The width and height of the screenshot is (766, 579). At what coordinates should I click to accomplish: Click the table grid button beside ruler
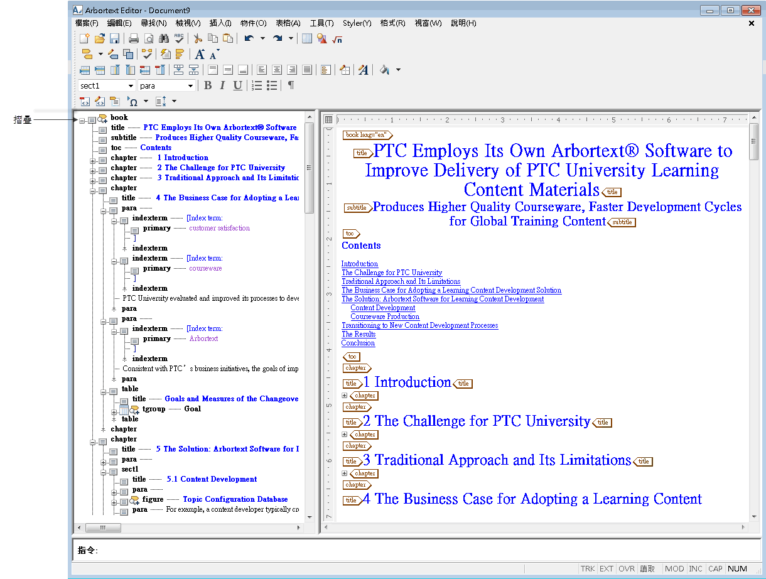click(328, 119)
